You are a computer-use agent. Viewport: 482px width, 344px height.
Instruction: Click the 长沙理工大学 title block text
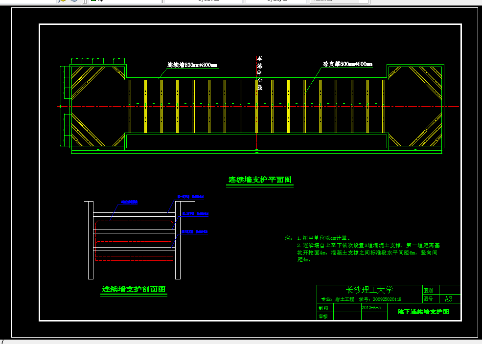(x=369, y=290)
